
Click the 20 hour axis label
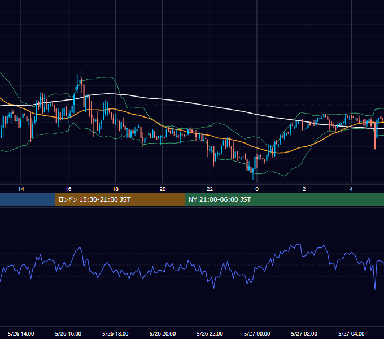point(163,189)
